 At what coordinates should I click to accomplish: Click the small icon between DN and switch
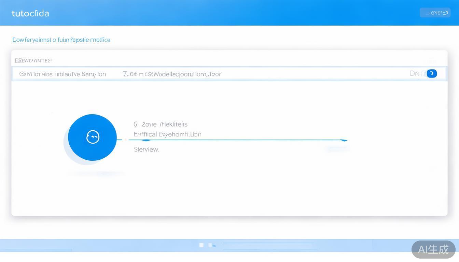click(x=424, y=73)
